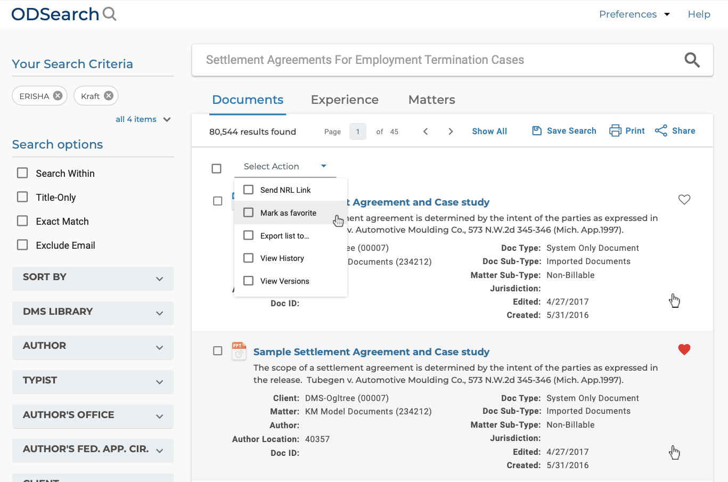Click the PPT file icon of second result

tap(239, 352)
